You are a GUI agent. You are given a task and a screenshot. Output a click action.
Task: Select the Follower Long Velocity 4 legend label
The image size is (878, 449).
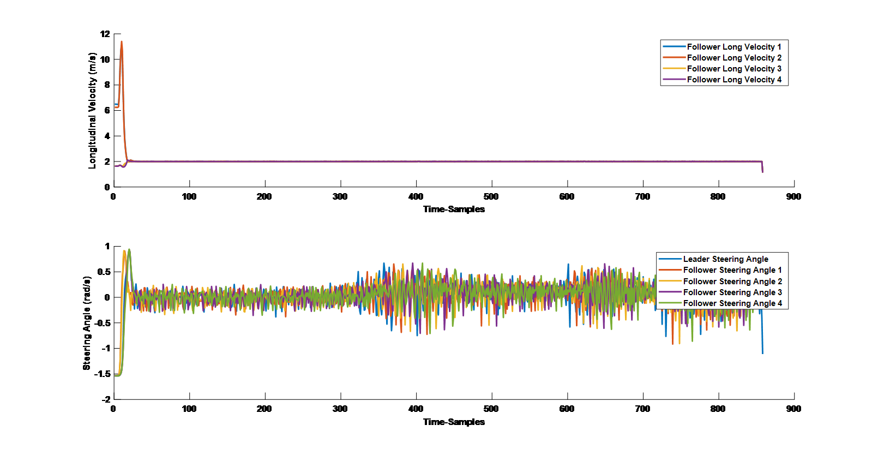click(733, 80)
